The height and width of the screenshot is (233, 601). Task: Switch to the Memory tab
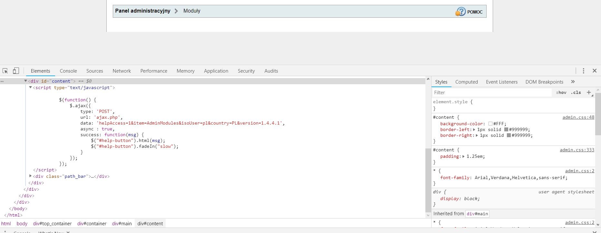186,71
